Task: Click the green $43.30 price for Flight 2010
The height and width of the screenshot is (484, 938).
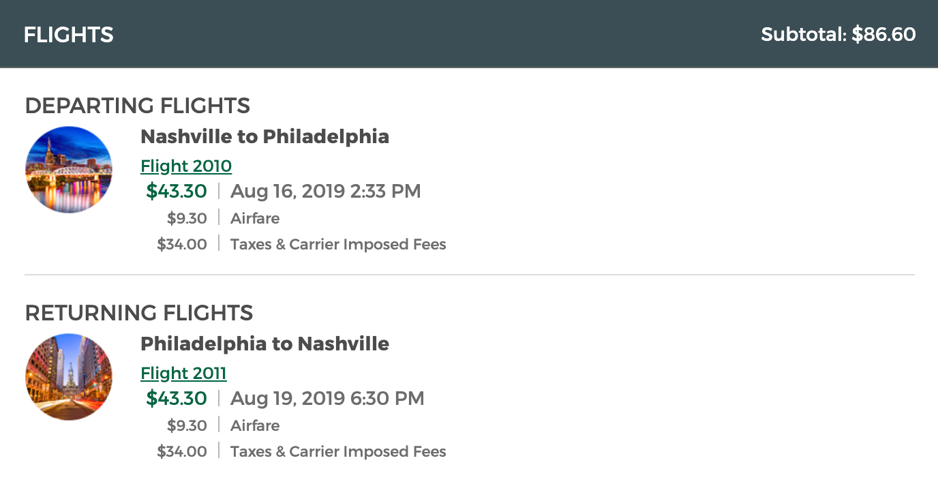Action: pyautogui.click(x=177, y=191)
